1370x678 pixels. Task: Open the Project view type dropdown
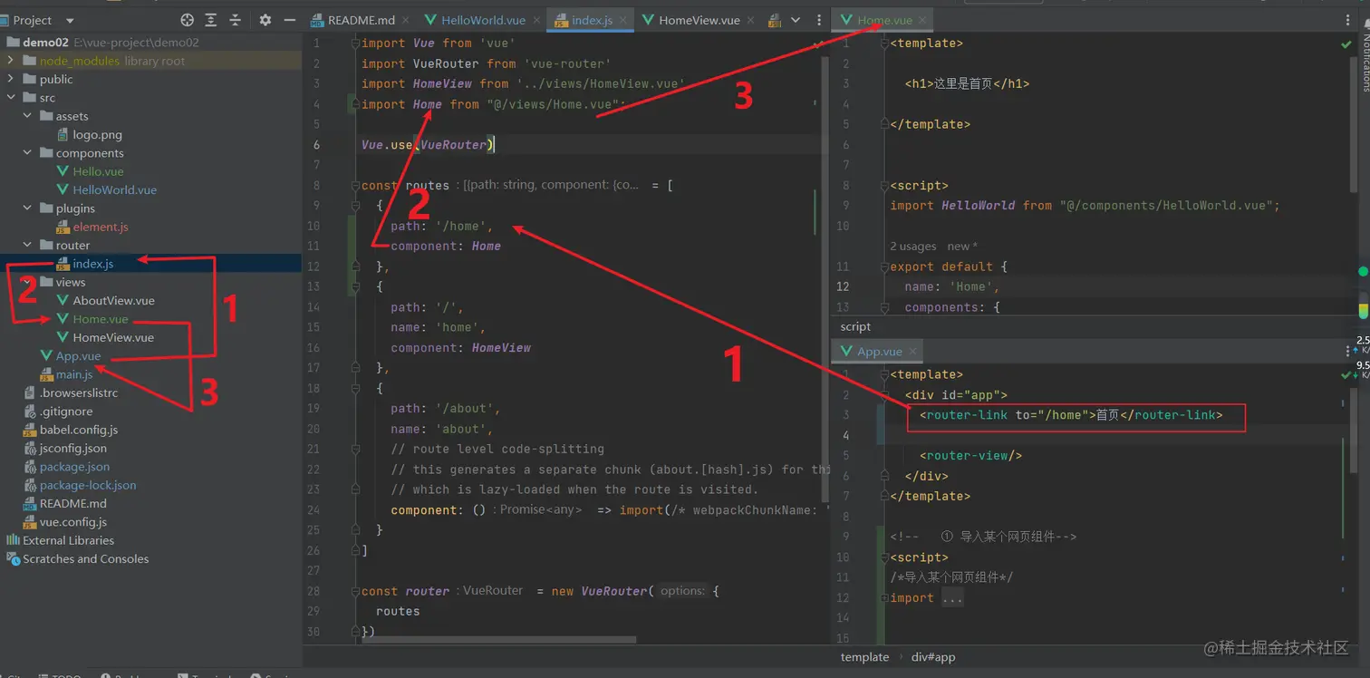[70, 20]
